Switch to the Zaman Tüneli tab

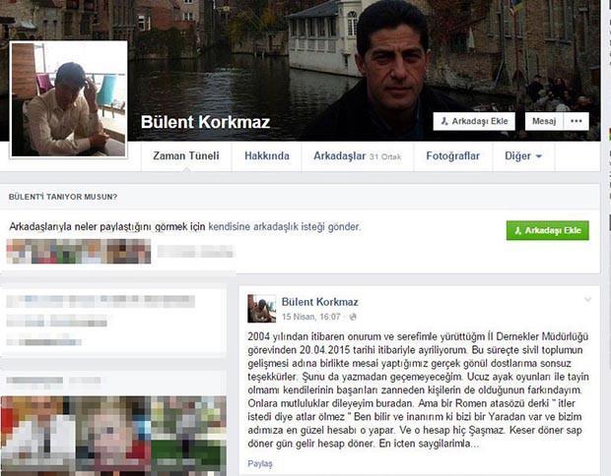[x=186, y=156]
